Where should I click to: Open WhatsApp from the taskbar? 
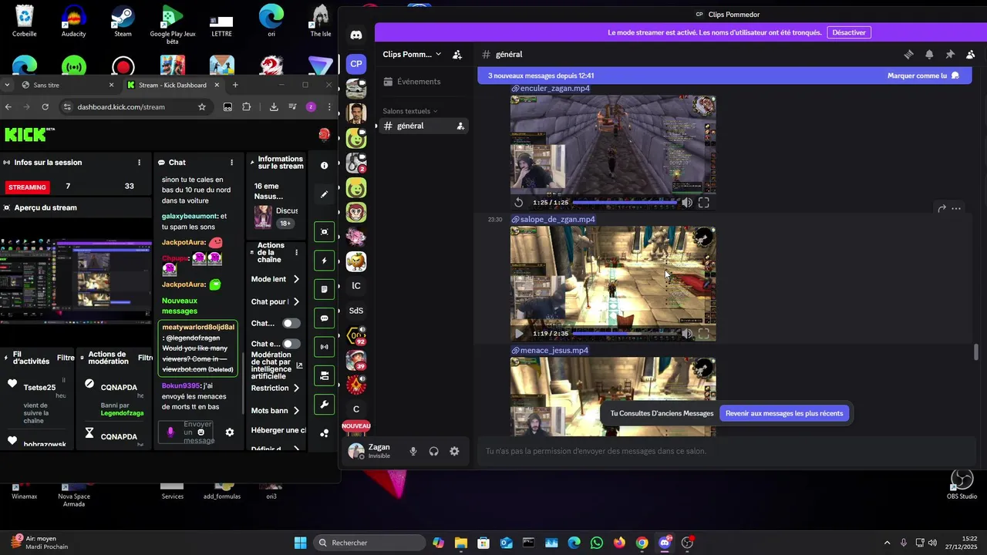(x=597, y=543)
